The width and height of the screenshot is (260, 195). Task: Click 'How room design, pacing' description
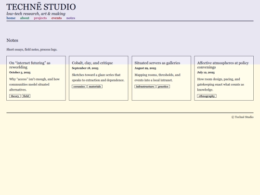click(221, 84)
